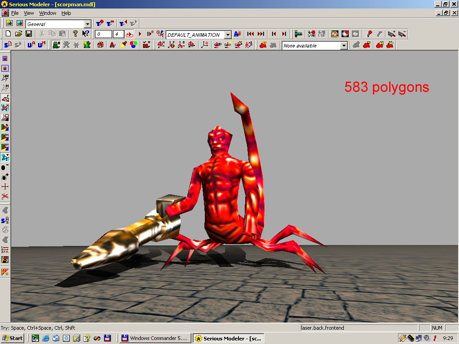459x344 pixels.
Task: Step to the next animation frame
Action: [284, 34]
